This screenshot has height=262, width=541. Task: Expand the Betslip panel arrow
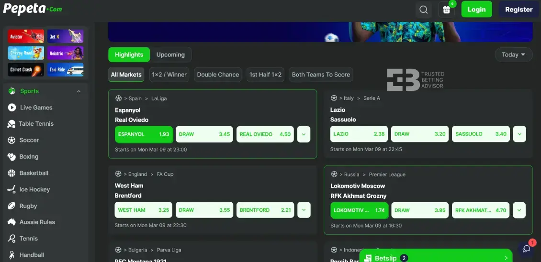tap(506, 258)
